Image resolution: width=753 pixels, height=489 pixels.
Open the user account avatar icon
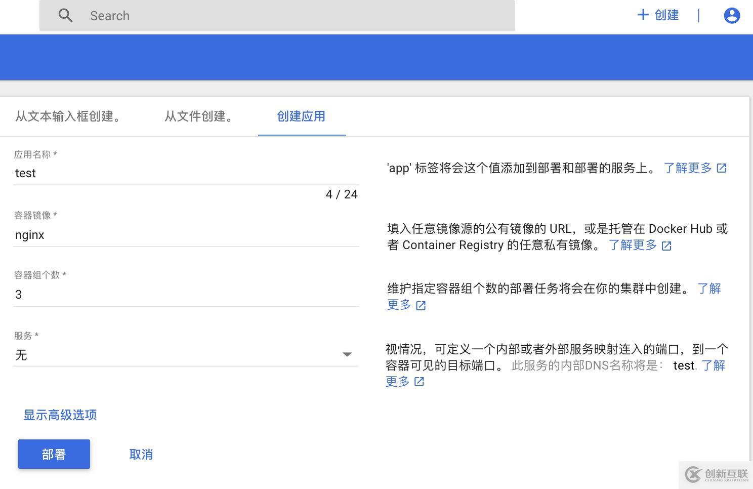(x=732, y=15)
